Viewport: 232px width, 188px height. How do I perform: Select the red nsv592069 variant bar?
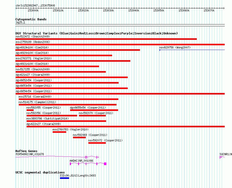(79, 137)
